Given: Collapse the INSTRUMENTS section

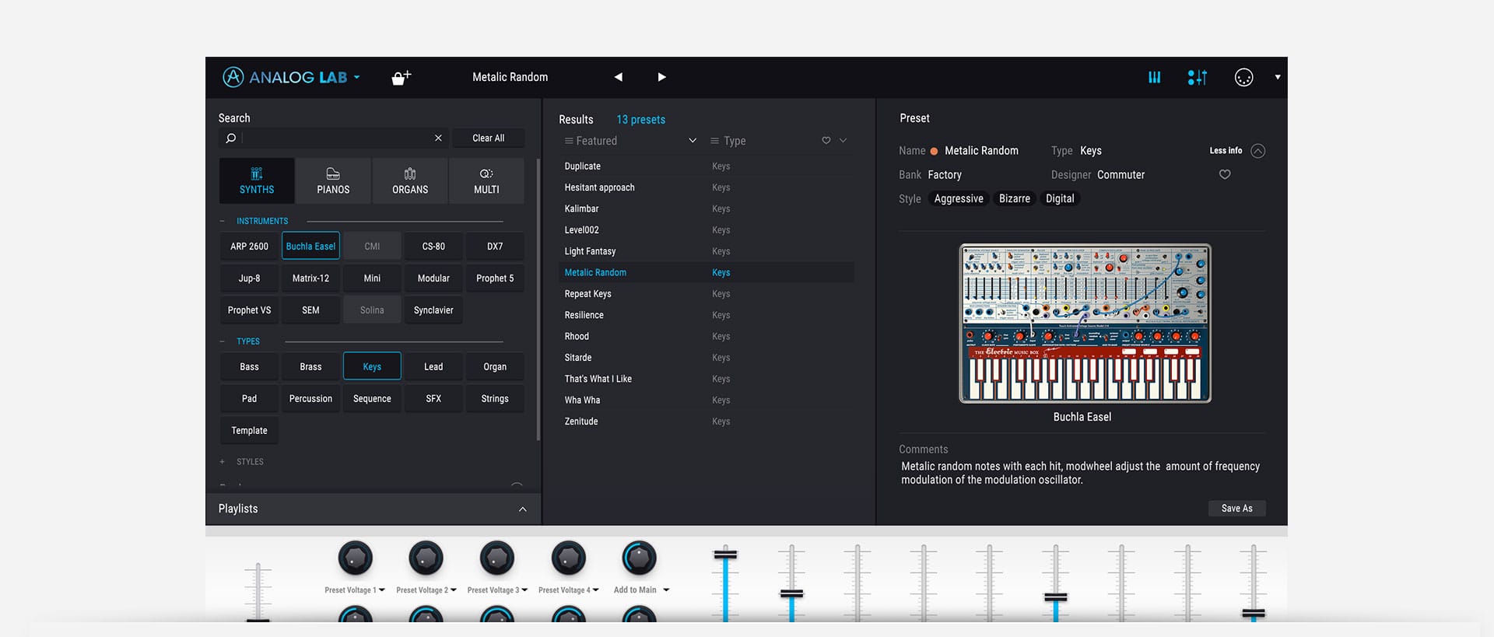Looking at the screenshot, I should click(x=222, y=221).
